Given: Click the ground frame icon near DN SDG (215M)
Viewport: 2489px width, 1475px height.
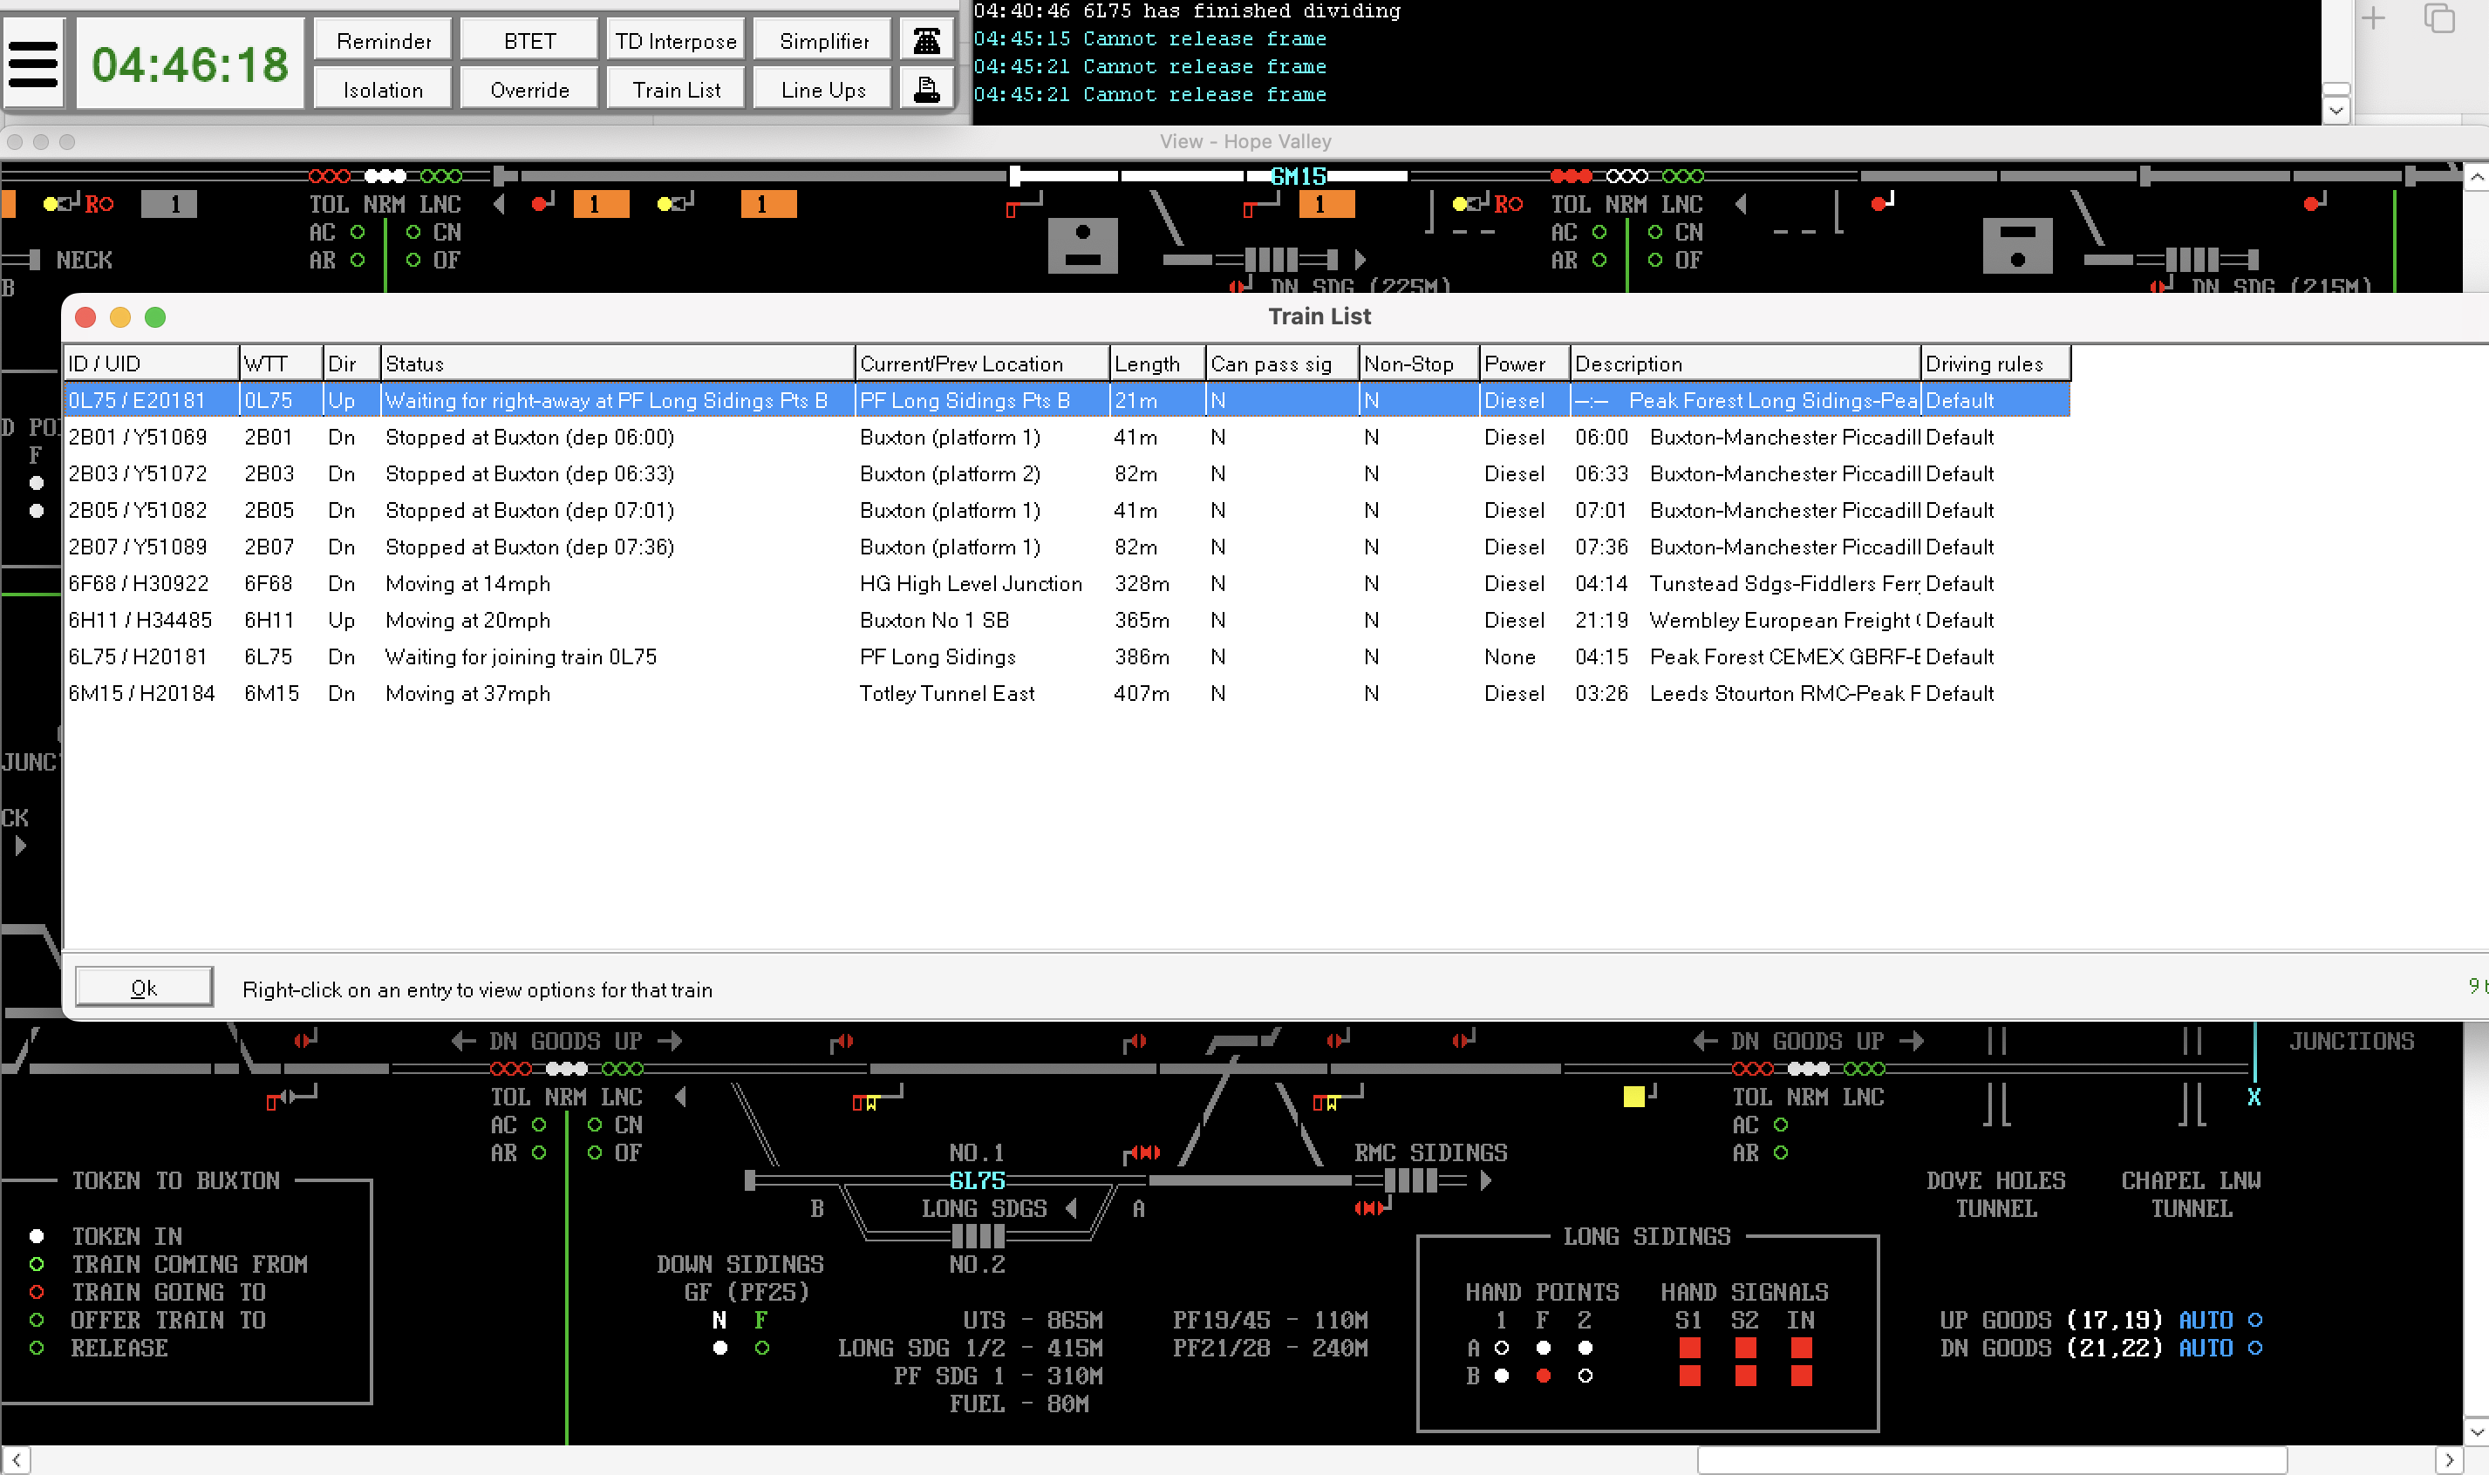Looking at the screenshot, I should [2016, 244].
